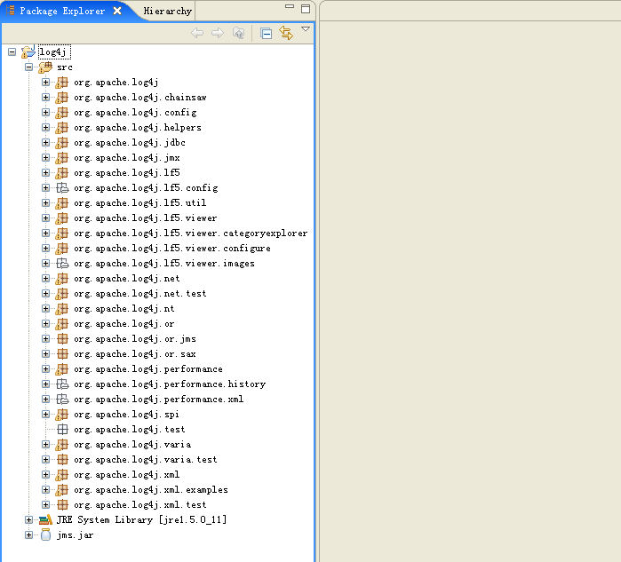Click the org.apache.log4j.xml package icon

[x=61, y=474]
